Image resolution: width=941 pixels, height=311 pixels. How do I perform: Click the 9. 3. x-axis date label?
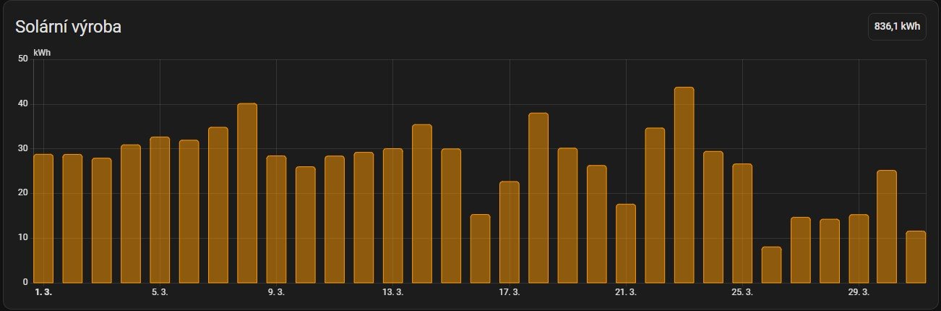[x=276, y=292]
